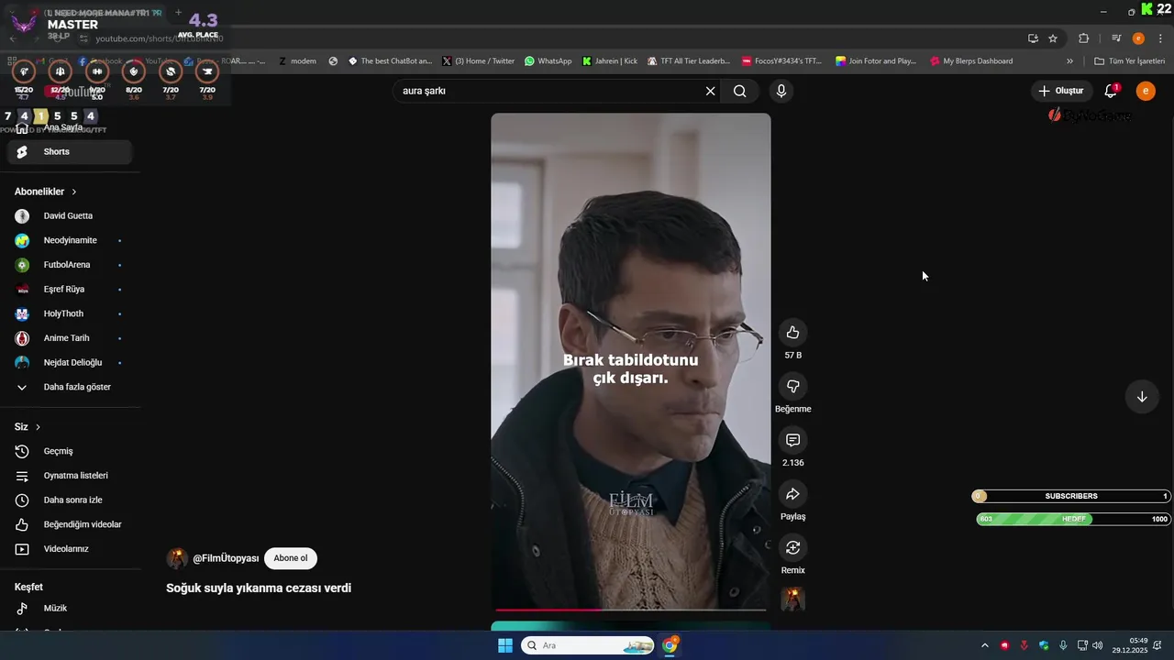This screenshot has height=660, width=1174.
Task: Open Join Fotor and Play bookmark
Action: click(x=876, y=61)
